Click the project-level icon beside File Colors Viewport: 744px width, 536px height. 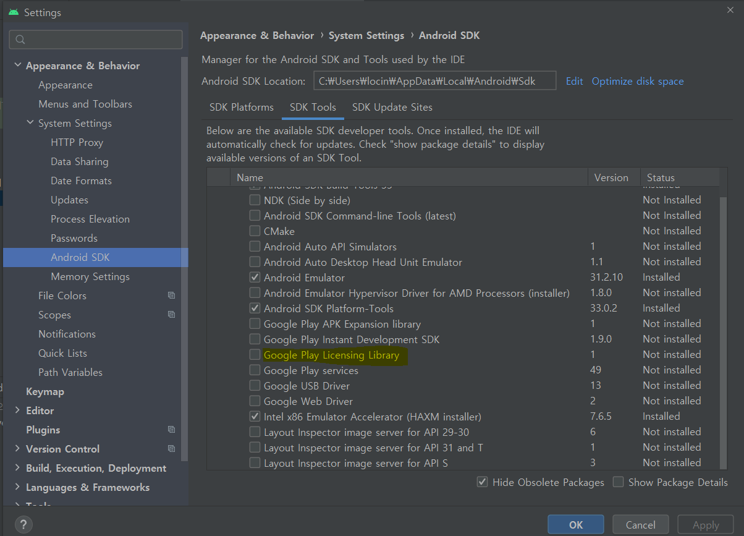171,296
